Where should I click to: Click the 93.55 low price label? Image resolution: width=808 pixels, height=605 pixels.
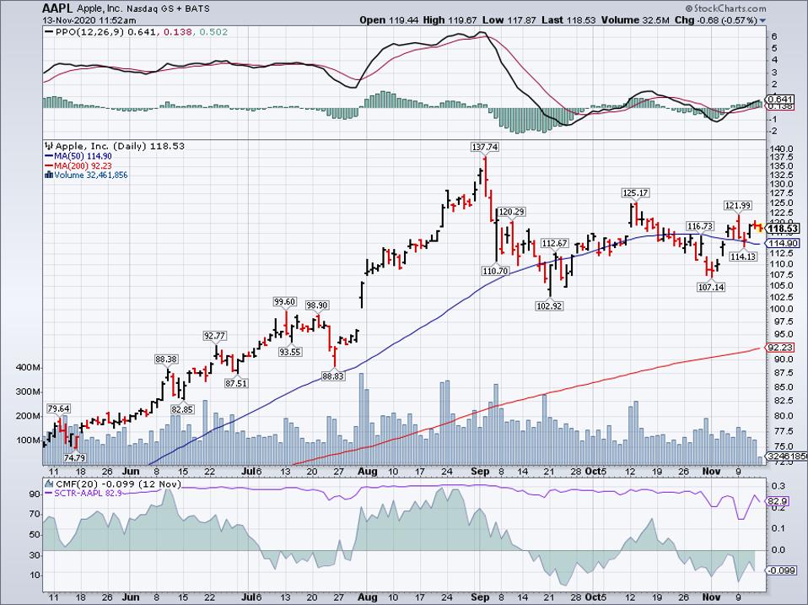point(290,352)
